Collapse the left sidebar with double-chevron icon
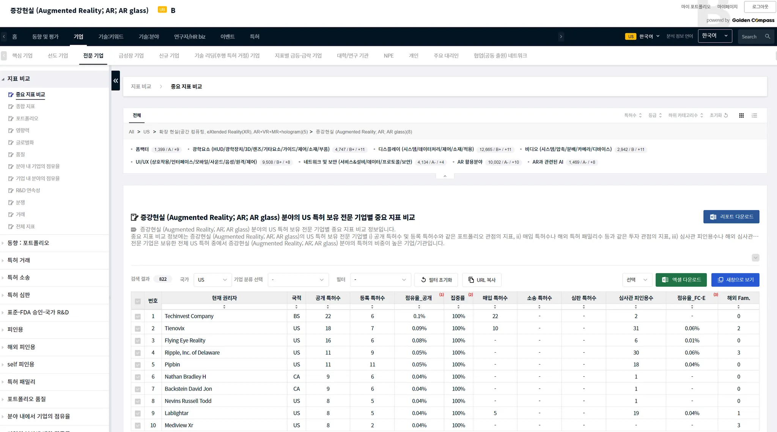 click(x=115, y=80)
